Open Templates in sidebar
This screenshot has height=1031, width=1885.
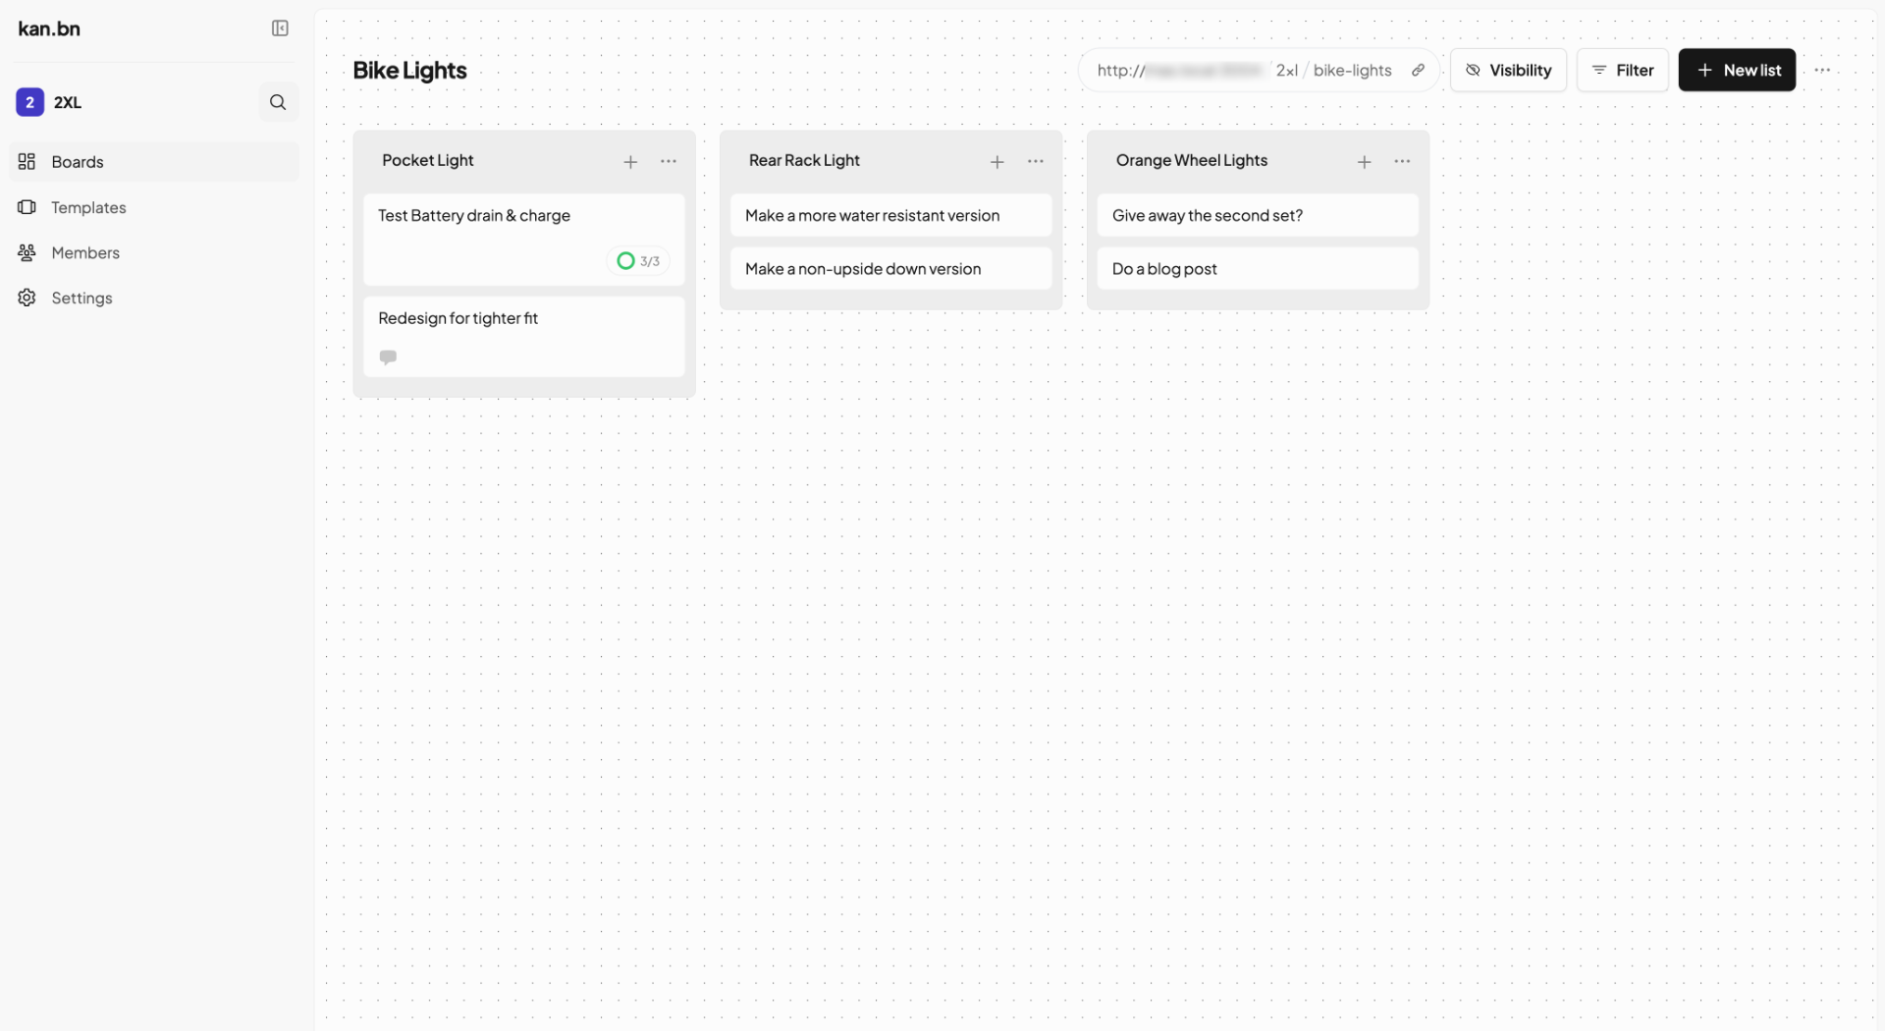click(88, 207)
